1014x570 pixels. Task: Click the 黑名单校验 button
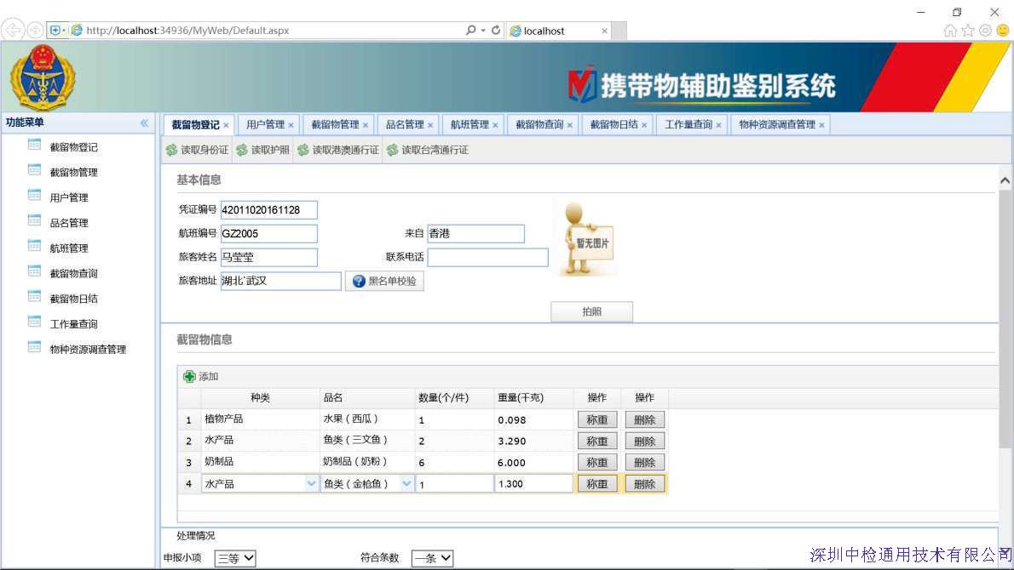(384, 281)
